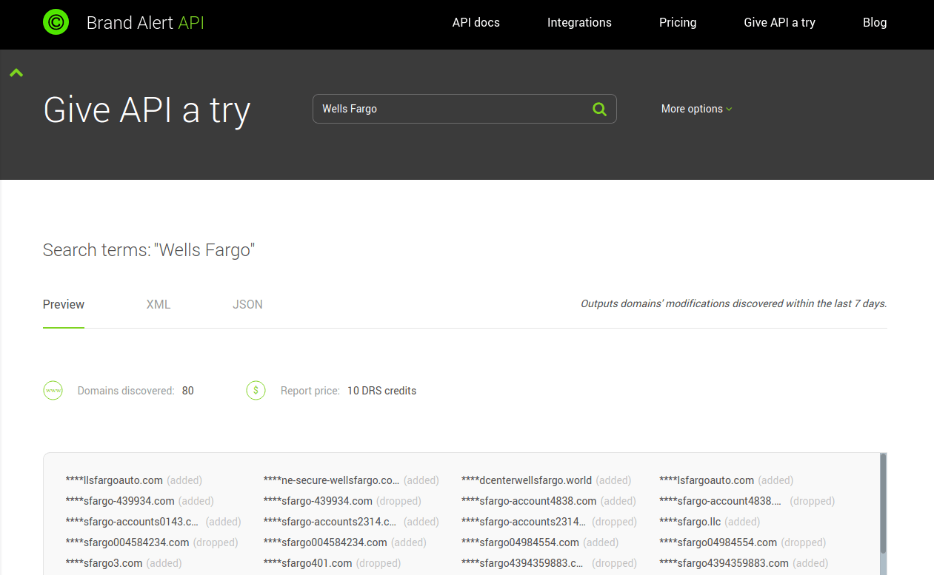The image size is (934, 575).
Task: Click the green Brand Alert logo icon
Action: tap(56, 22)
